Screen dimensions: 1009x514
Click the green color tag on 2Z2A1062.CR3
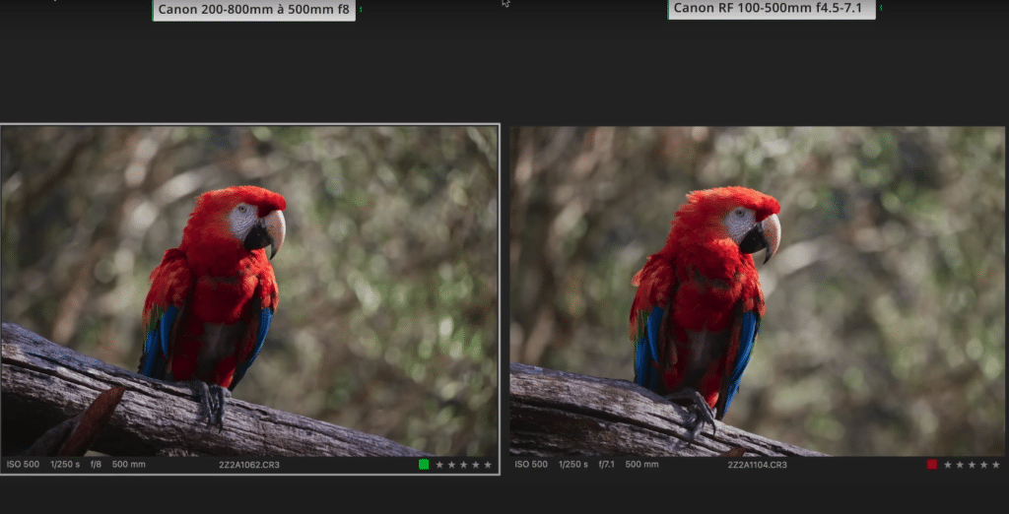(x=424, y=465)
